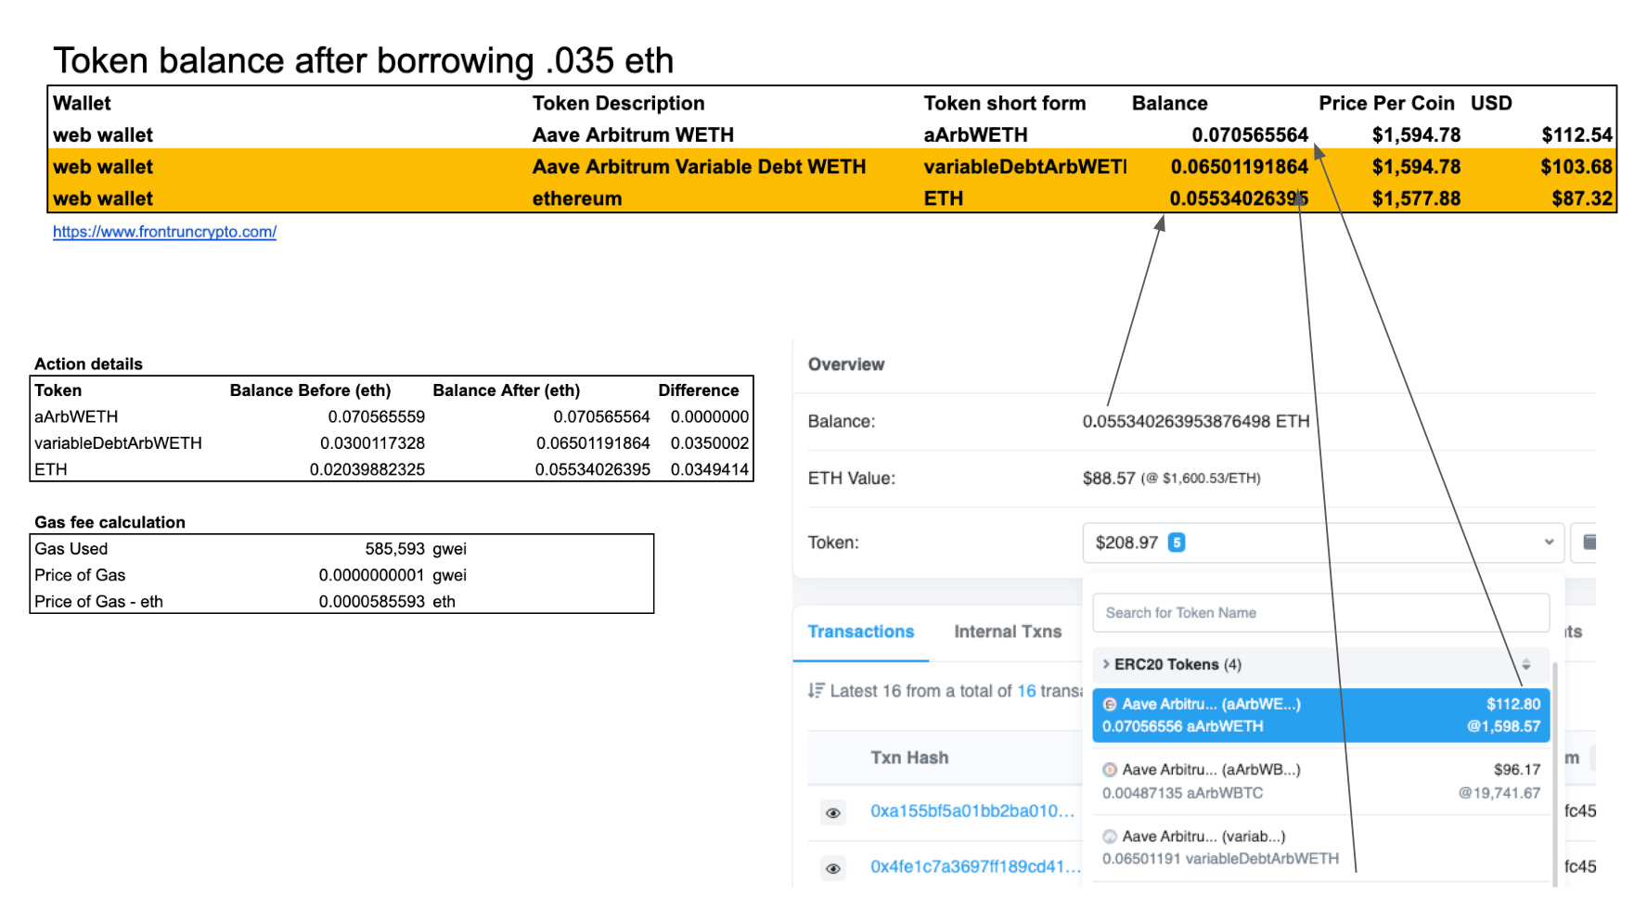Select the aArbWETH balance cell 0.070565564
This screenshot has height=907, width=1647.
(1249, 135)
